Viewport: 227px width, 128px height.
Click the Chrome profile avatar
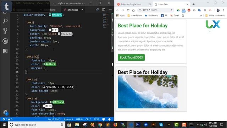click(218, 10)
